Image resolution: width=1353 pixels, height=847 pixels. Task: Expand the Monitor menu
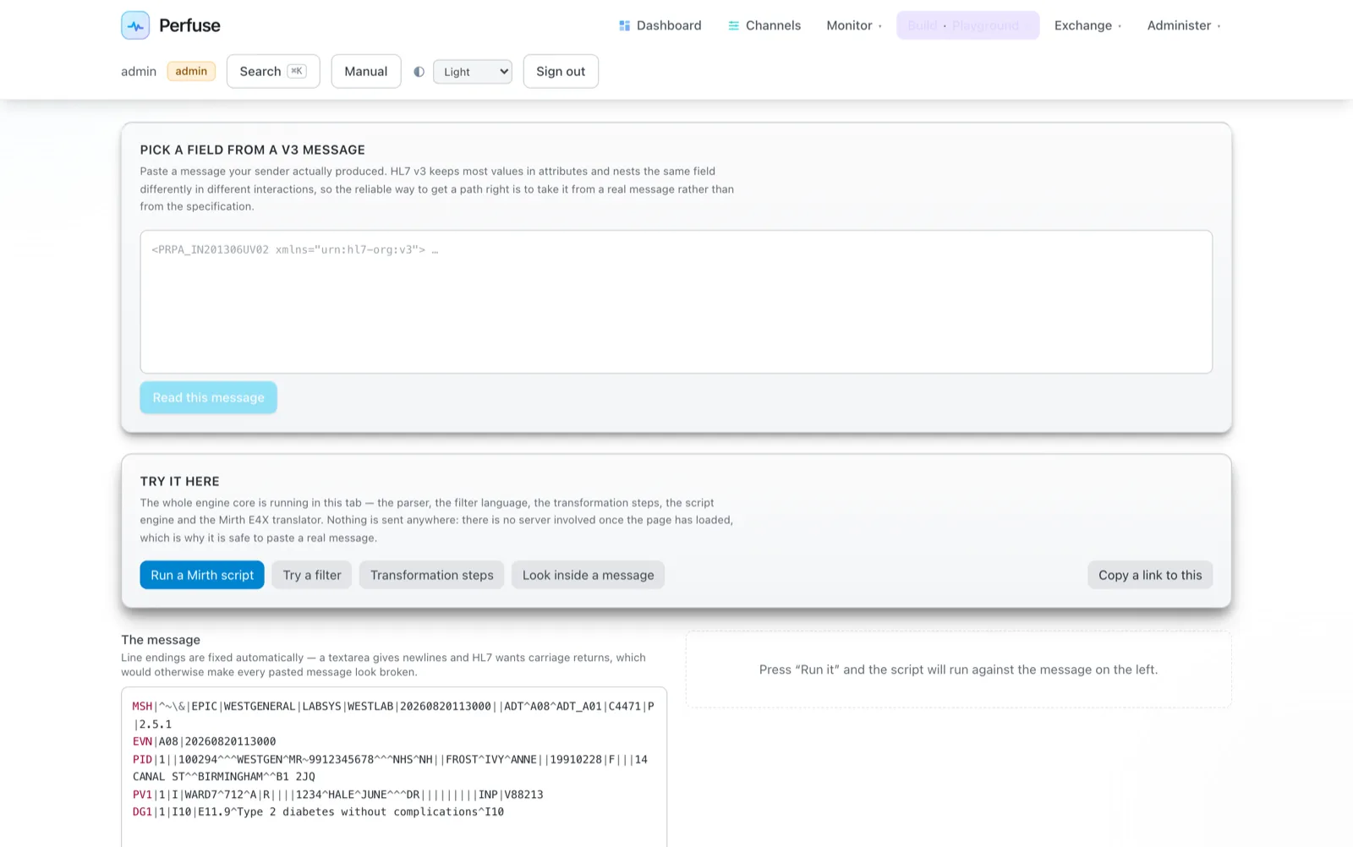854,25
